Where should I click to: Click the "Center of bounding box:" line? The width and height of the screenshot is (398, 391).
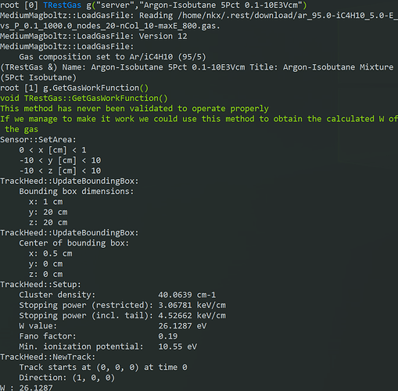74,243
